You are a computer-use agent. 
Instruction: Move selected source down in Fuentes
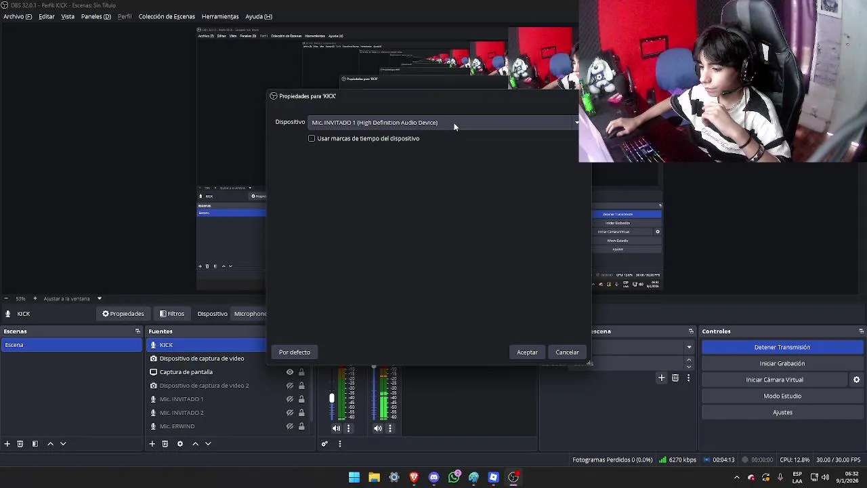208,443
